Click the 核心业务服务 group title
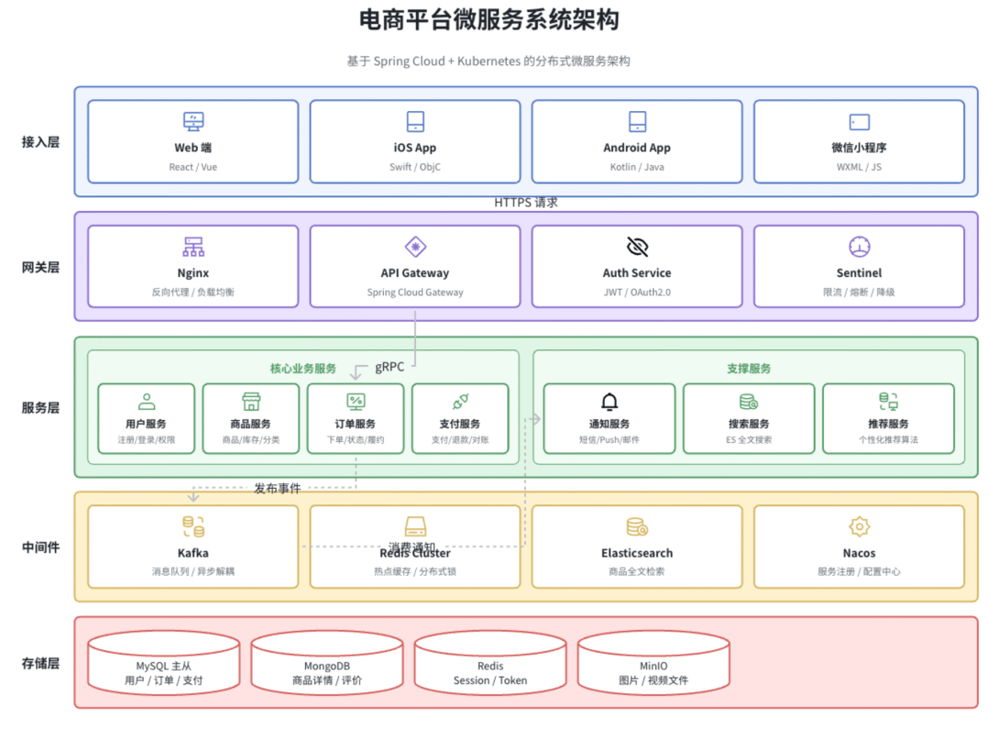Viewport: 990px width, 730px height. (x=303, y=368)
